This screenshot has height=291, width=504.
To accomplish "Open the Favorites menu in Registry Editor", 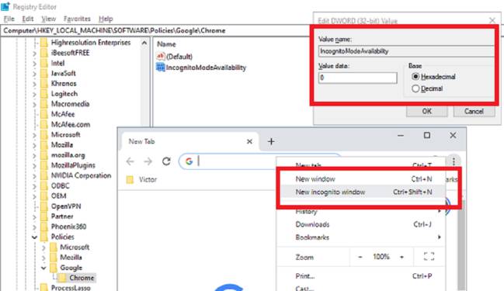I will 77,19.
